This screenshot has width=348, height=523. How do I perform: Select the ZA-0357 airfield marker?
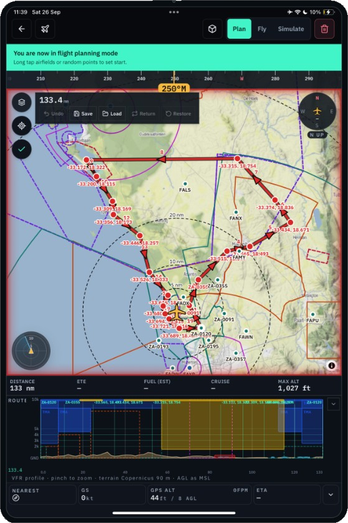[x=236, y=353]
